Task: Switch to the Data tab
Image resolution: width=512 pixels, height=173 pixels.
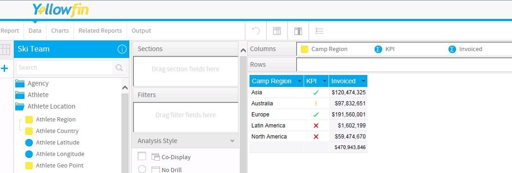Action: (35, 31)
